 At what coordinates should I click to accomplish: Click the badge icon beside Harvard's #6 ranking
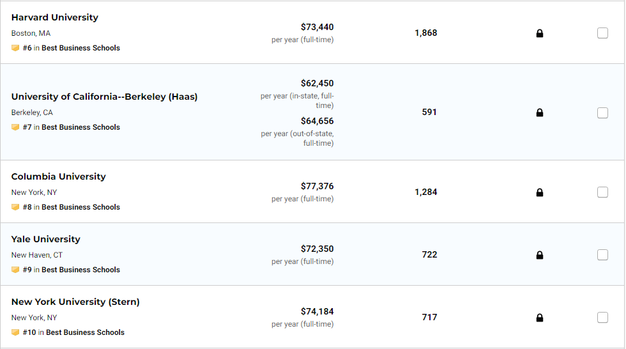click(x=15, y=48)
